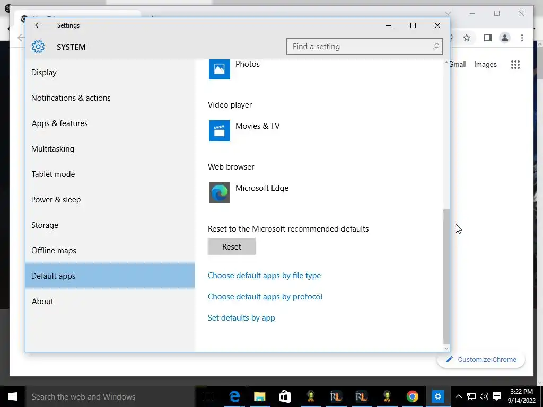This screenshot has width=543, height=407.
Task: Open the Action Center notifications icon
Action: [x=497, y=396]
